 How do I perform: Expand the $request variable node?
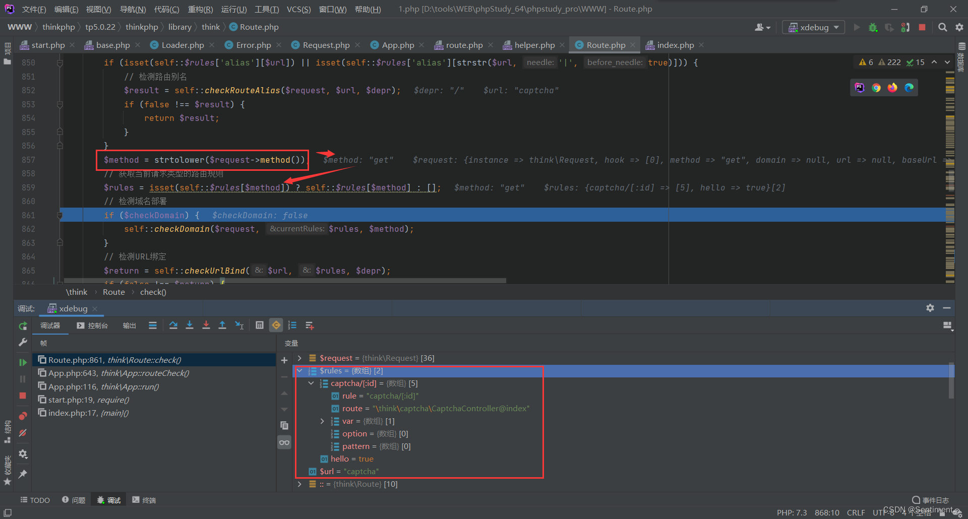point(299,358)
